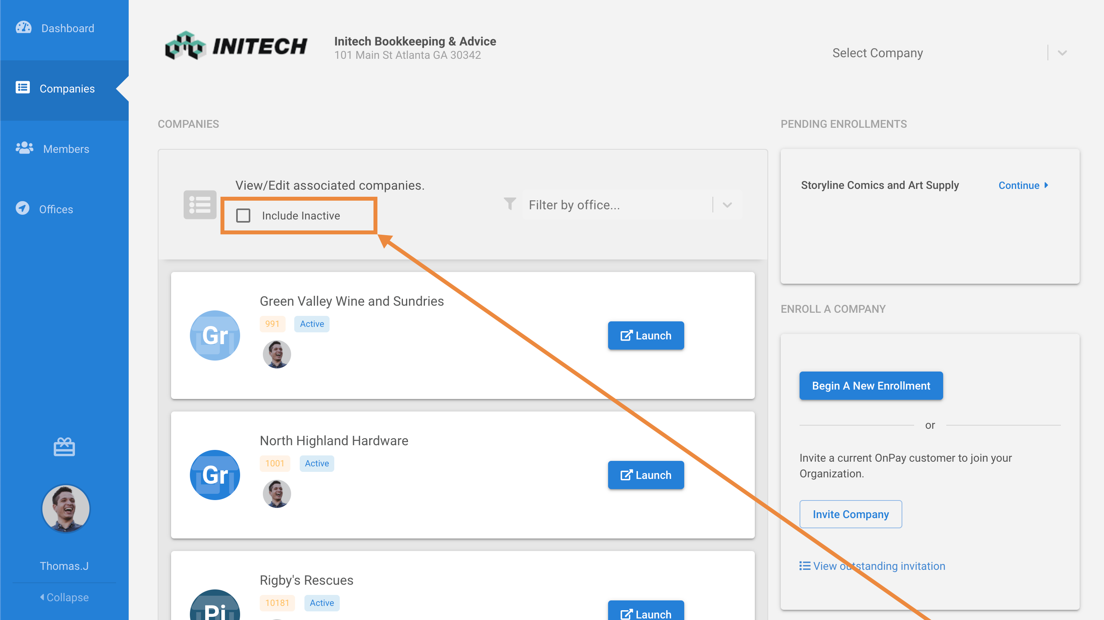Click Begin A New Enrollment button
This screenshot has width=1104, height=620.
click(871, 386)
